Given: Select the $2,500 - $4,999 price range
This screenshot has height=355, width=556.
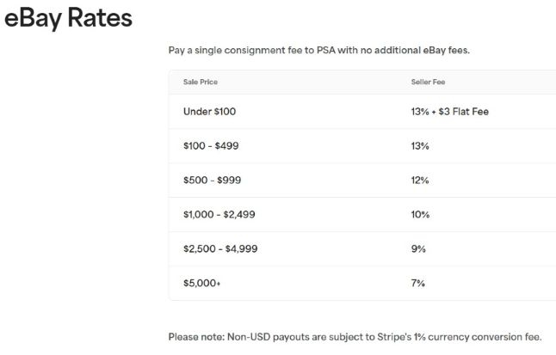Looking at the screenshot, I should click(x=220, y=248).
